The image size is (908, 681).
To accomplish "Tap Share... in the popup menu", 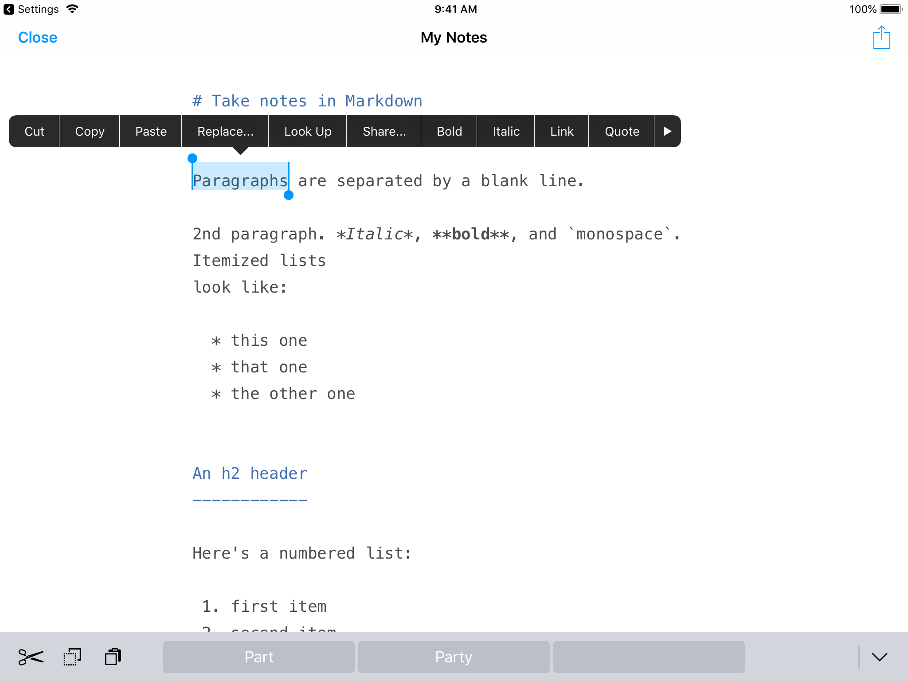I will pyautogui.click(x=384, y=131).
